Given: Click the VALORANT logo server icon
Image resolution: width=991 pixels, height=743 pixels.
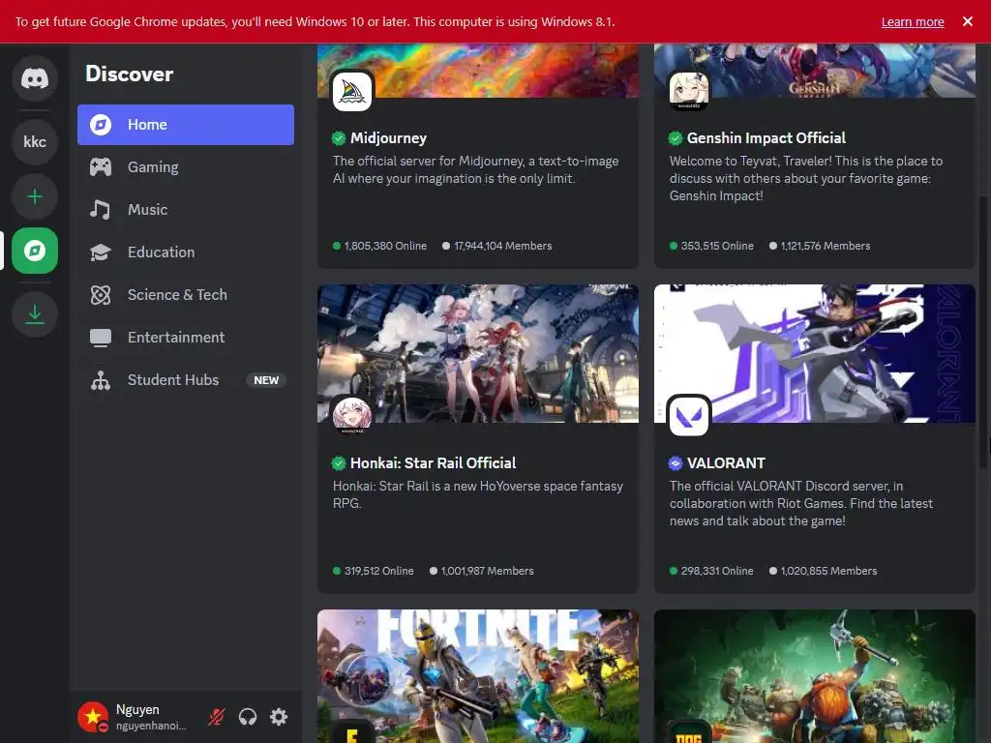Looking at the screenshot, I should coord(689,416).
